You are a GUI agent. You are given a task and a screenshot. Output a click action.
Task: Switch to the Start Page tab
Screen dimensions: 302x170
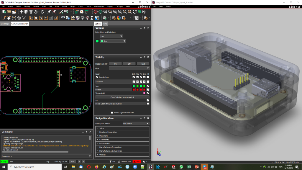5,23
